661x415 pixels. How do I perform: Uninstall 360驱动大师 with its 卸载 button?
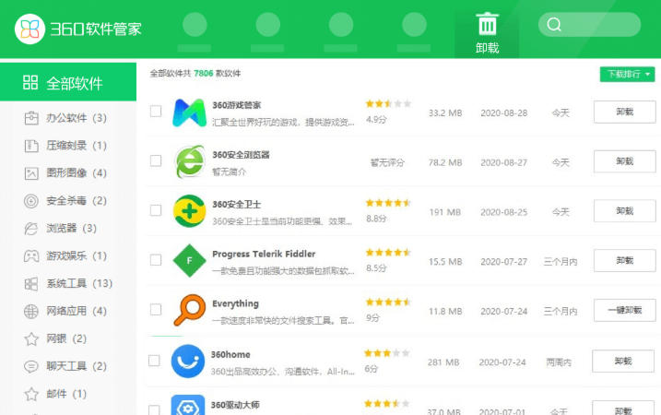pyautogui.click(x=622, y=409)
